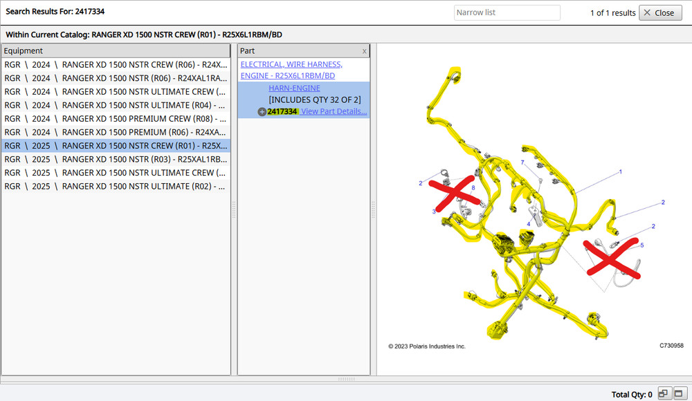This screenshot has width=692, height=401.
Task: Click callout number 5 on diagram
Action: point(642,245)
